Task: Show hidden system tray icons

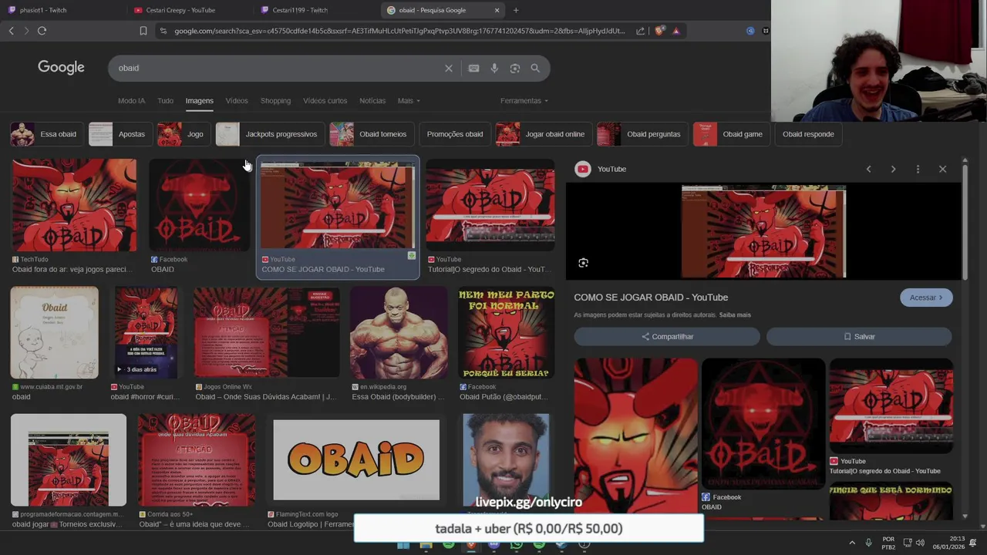Action: [852, 543]
